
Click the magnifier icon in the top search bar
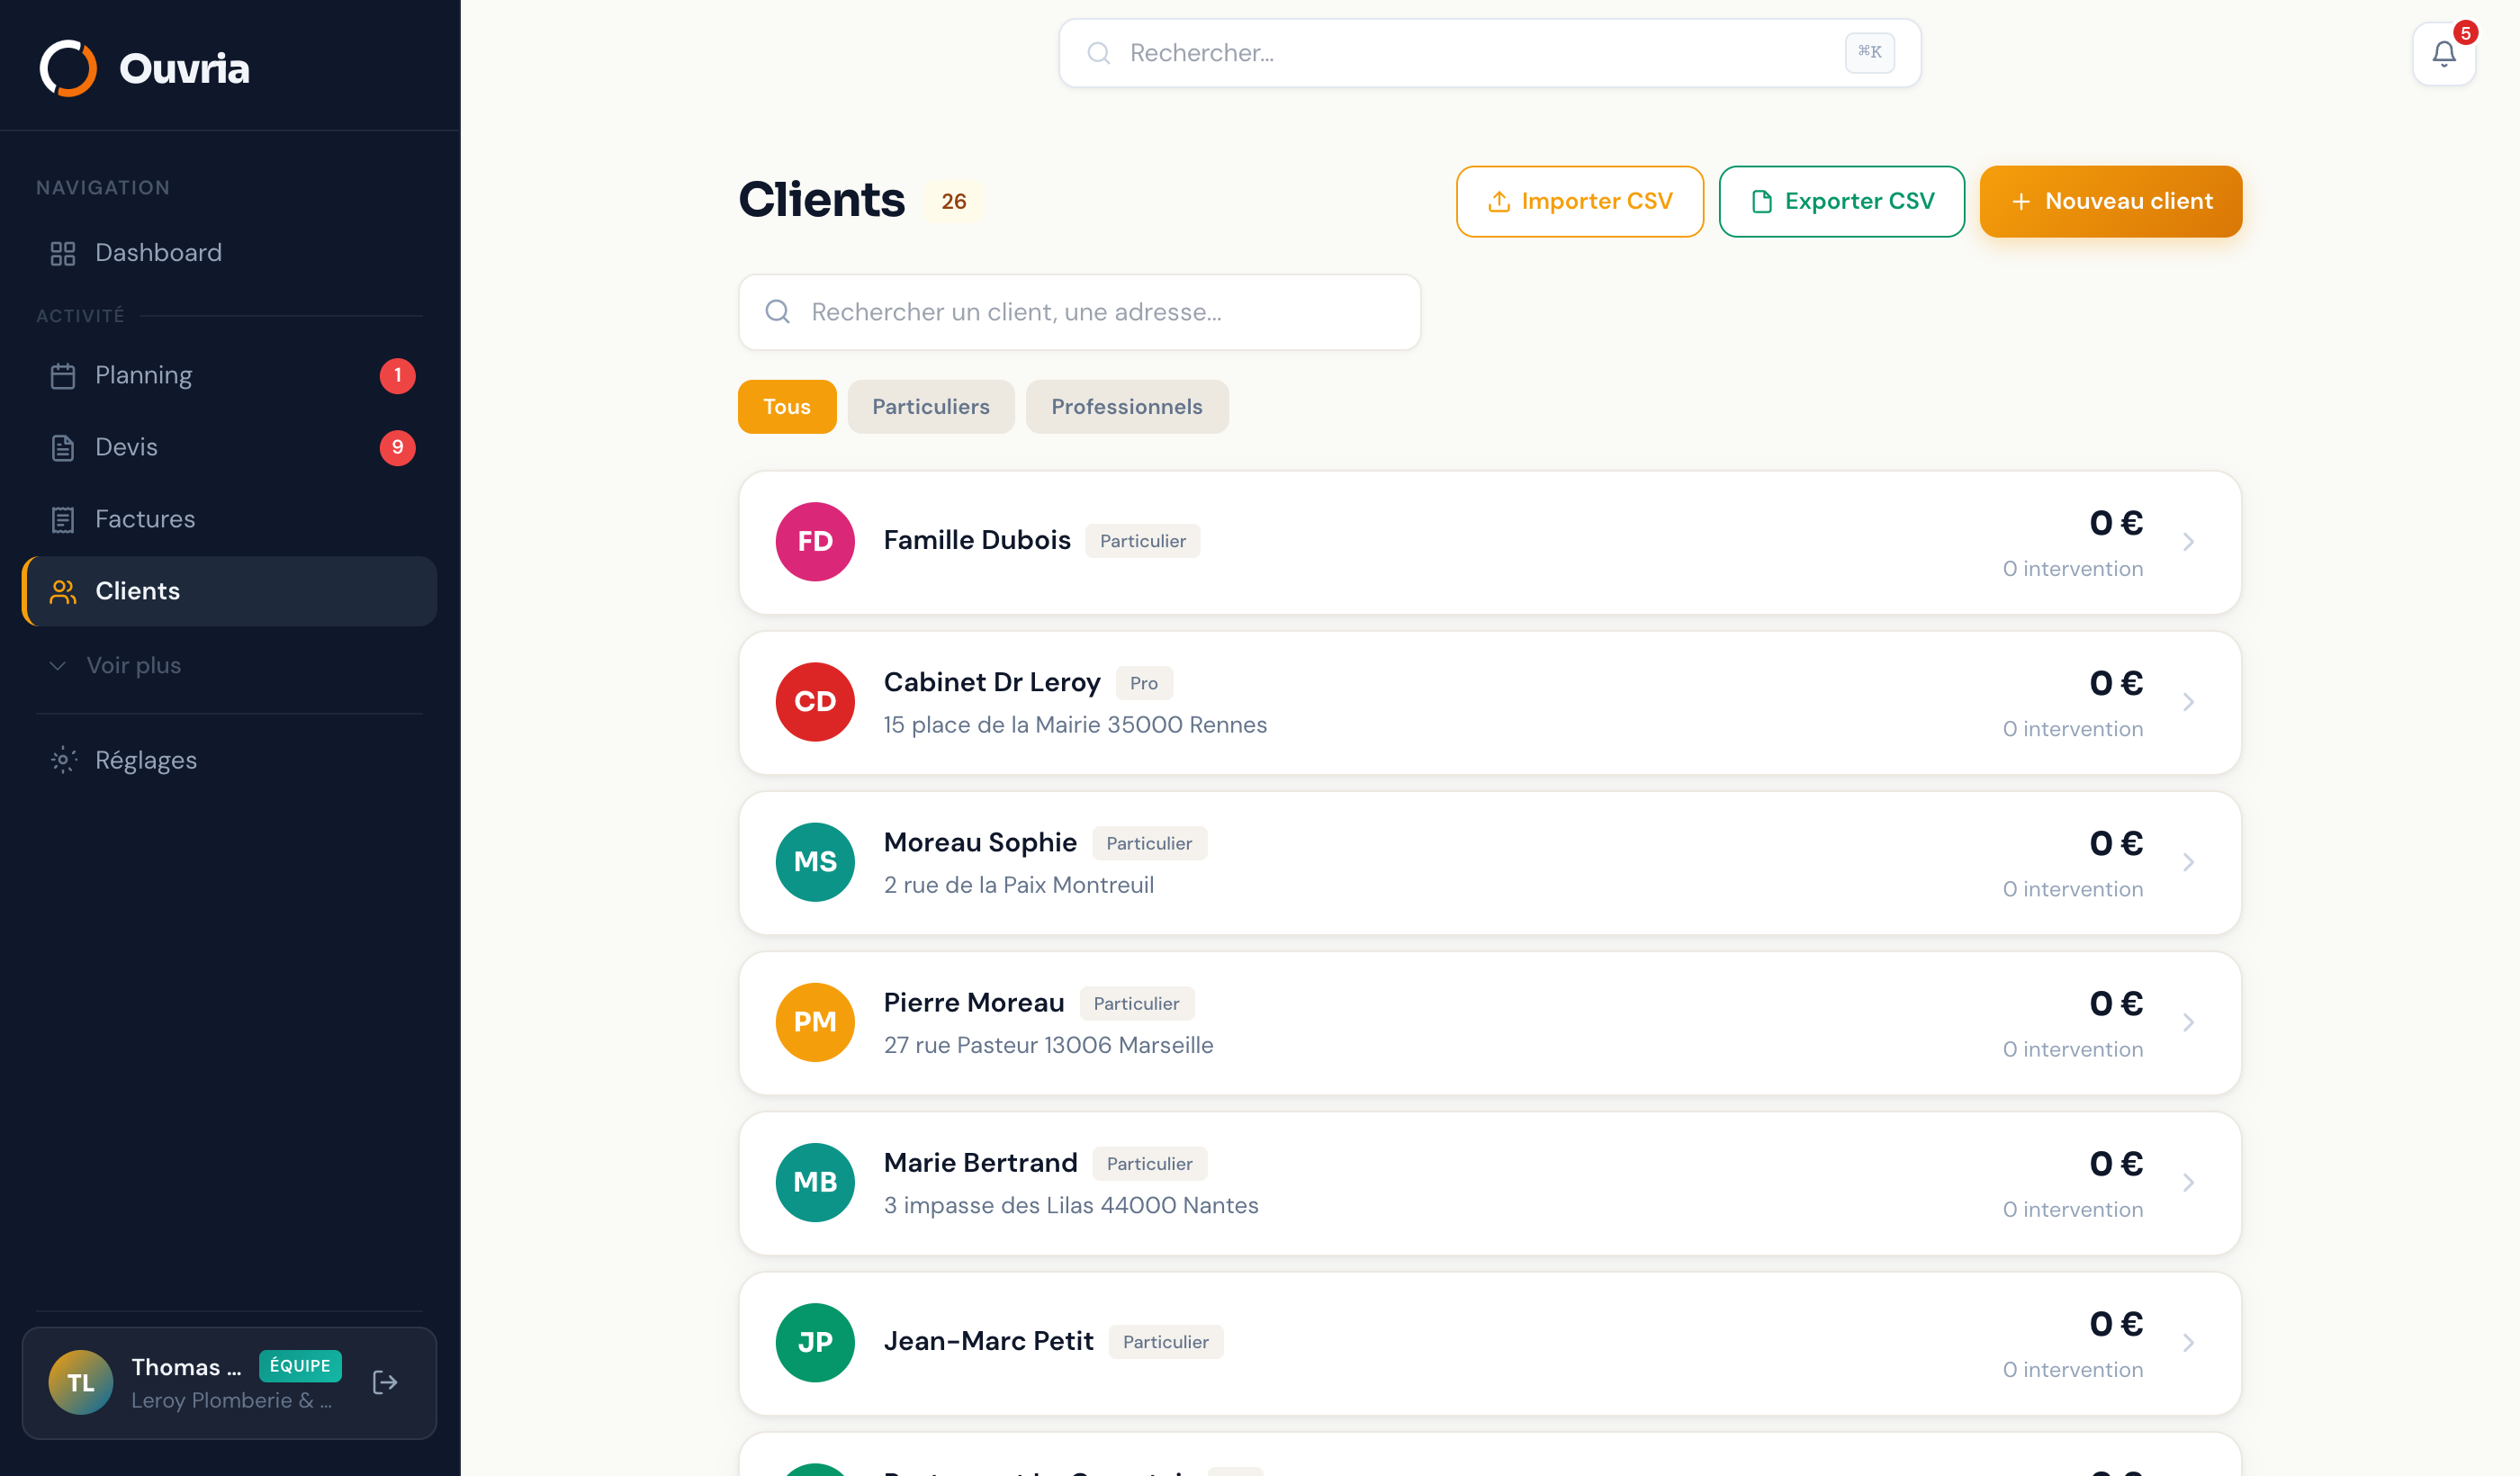[x=1099, y=53]
